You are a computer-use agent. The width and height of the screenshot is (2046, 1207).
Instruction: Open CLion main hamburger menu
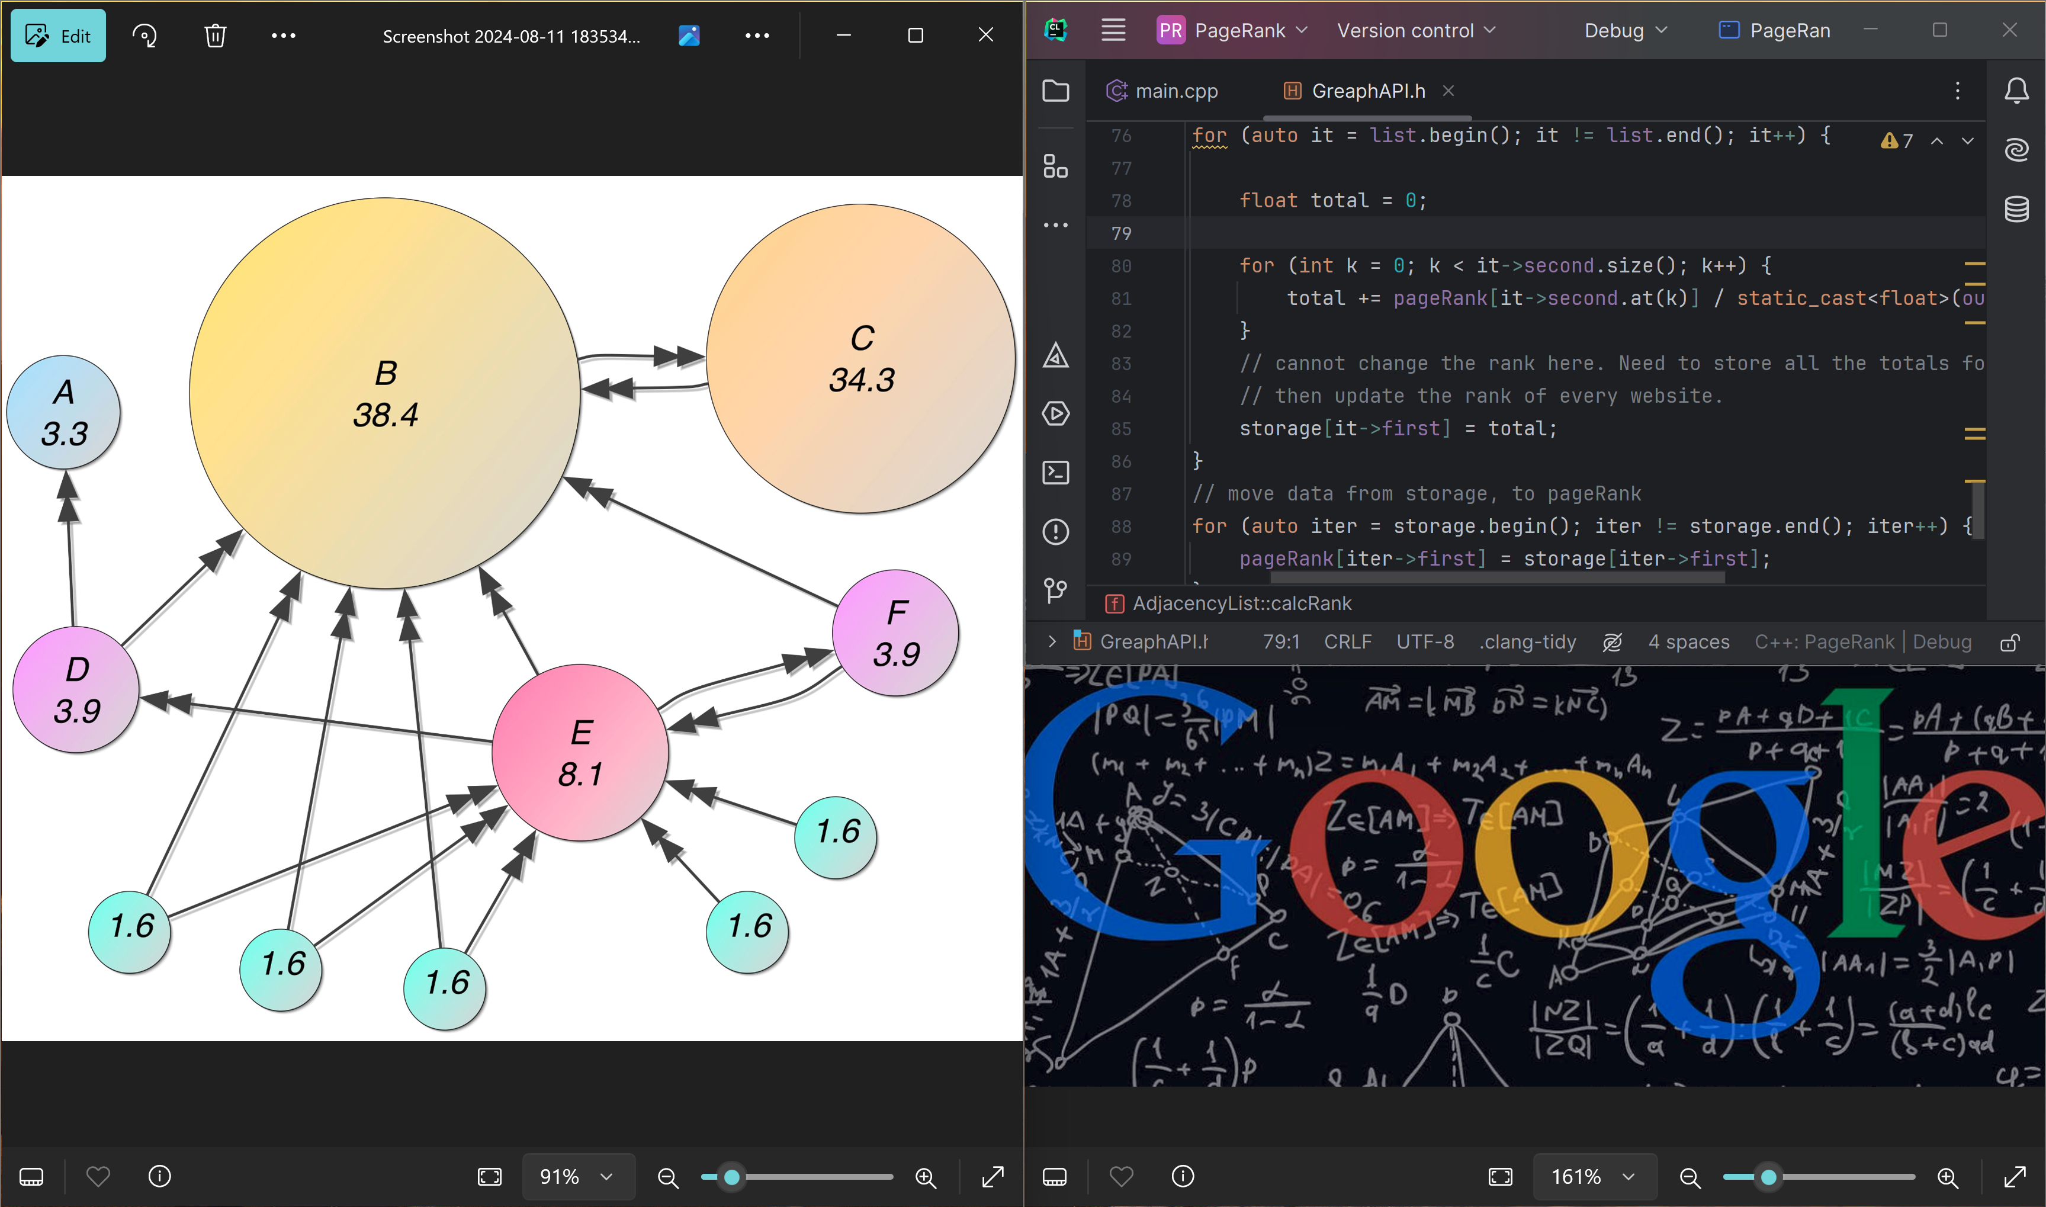coord(1113,30)
